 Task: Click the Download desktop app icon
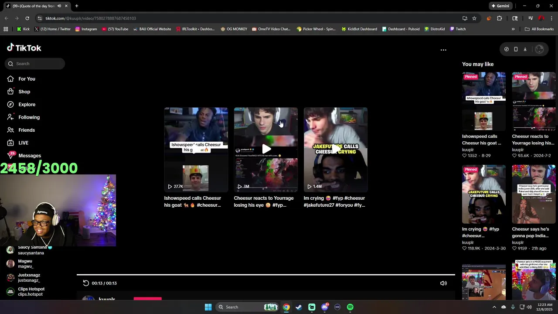pyautogui.click(x=525, y=49)
